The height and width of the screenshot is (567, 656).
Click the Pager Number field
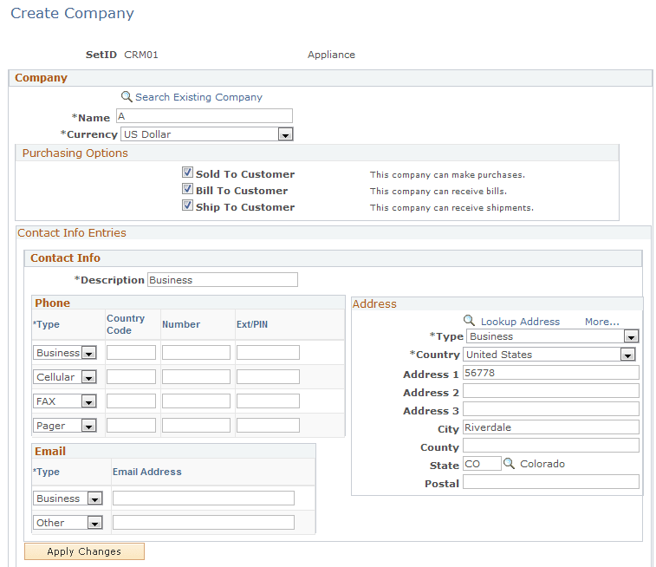196,425
